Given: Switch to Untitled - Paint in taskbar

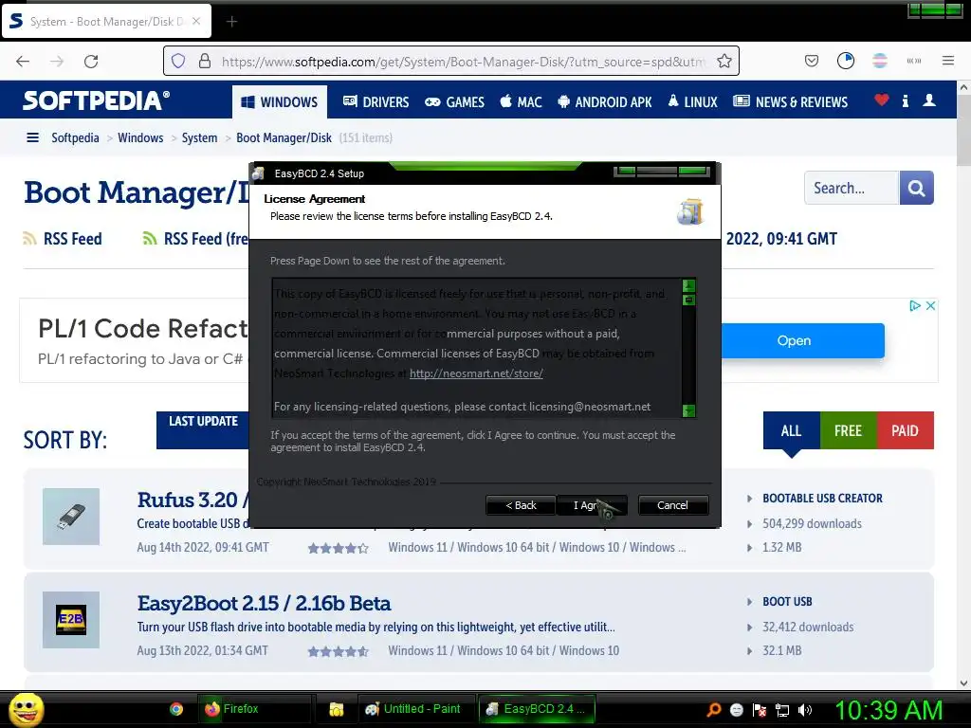Looking at the screenshot, I should click(x=414, y=709).
